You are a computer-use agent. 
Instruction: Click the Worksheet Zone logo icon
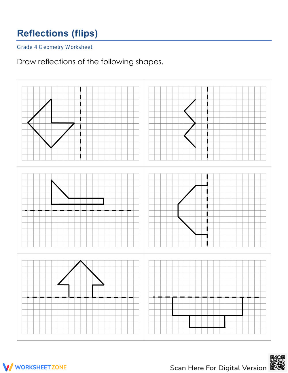pos(8,367)
